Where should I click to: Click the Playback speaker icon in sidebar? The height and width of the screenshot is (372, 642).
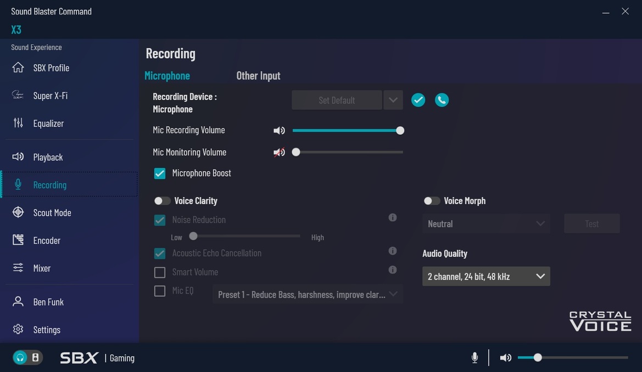pos(18,157)
